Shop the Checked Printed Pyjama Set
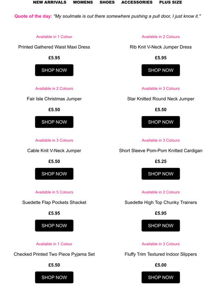215x287 pixels. [54, 277]
